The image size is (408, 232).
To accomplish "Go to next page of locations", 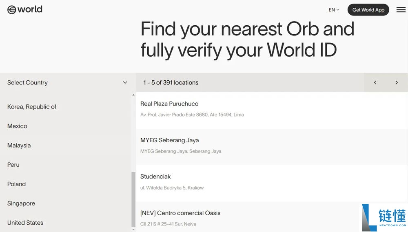I will click(x=397, y=82).
